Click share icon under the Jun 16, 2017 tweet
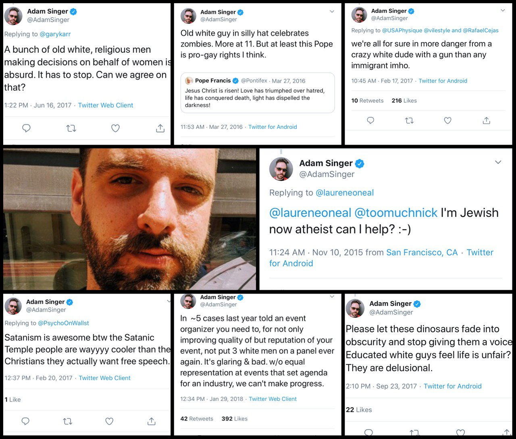 [x=160, y=128]
